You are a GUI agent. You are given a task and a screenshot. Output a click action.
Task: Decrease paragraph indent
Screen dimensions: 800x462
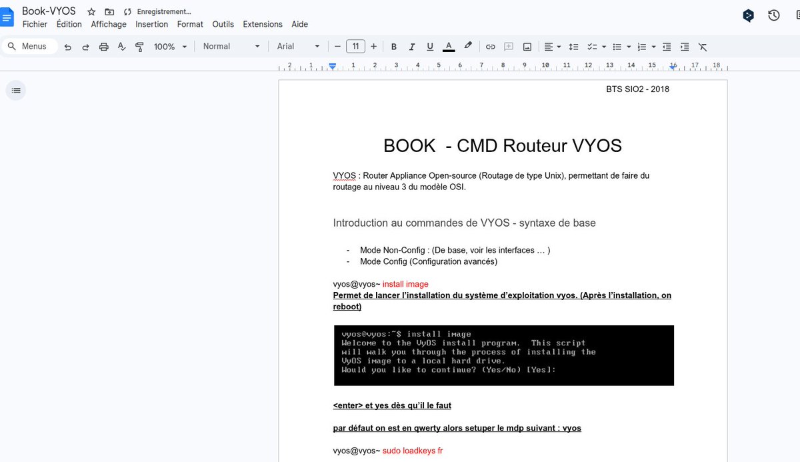click(667, 47)
